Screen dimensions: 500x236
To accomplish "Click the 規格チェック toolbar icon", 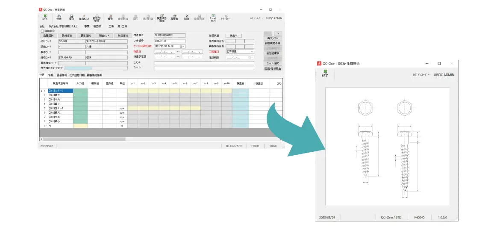I will click(x=84, y=18).
